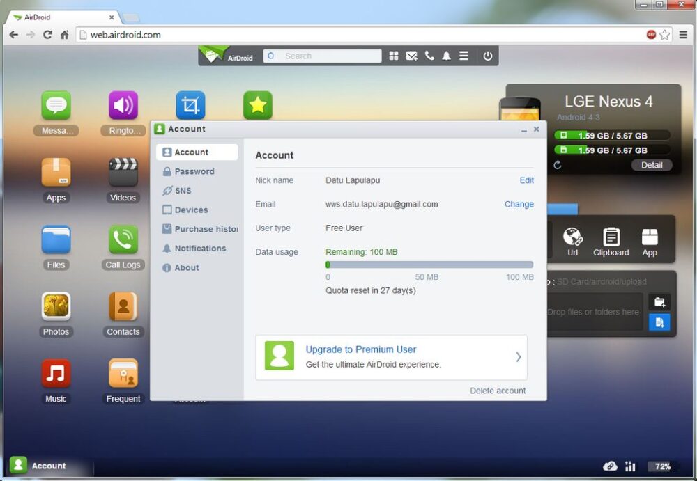Click the Upgrade to Premium User link

[x=360, y=349]
